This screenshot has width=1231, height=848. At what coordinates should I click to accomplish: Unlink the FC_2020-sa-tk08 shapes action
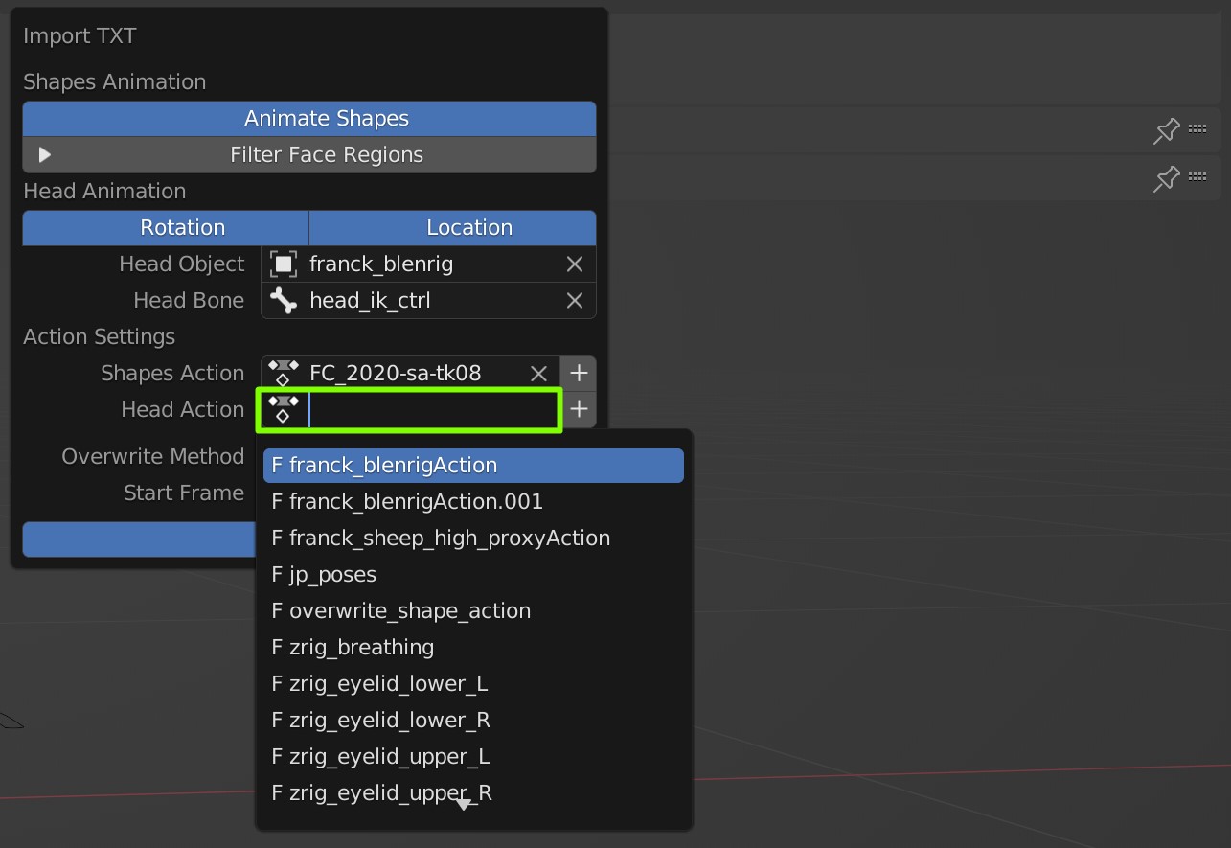pos(539,374)
